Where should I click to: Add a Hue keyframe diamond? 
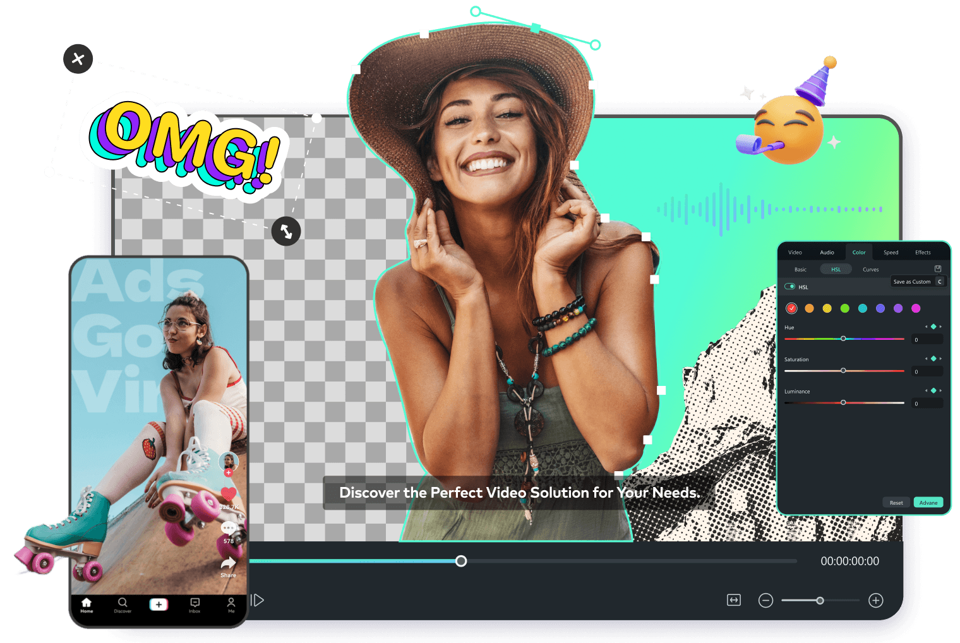coord(933,327)
